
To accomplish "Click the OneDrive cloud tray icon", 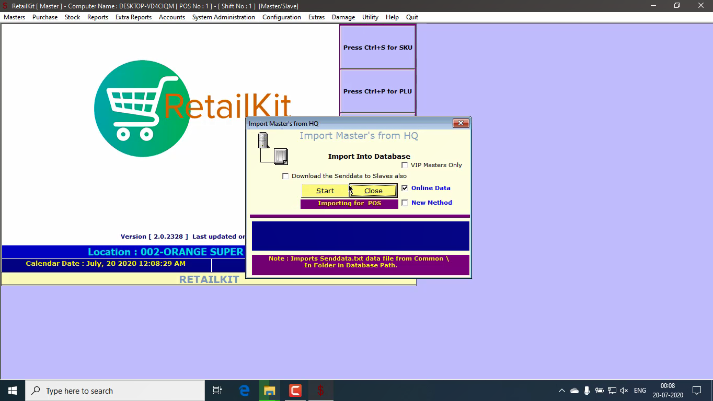I will click(574, 391).
